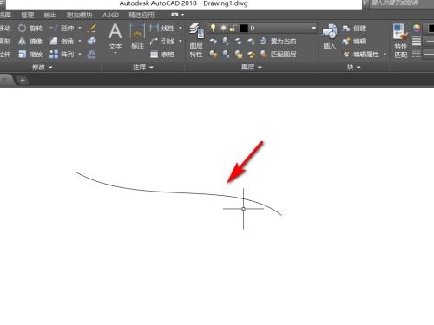Screen dimensions: 434x325
Task: Open the Add-ins (附加模块) ribbon tab
Action: [79, 15]
